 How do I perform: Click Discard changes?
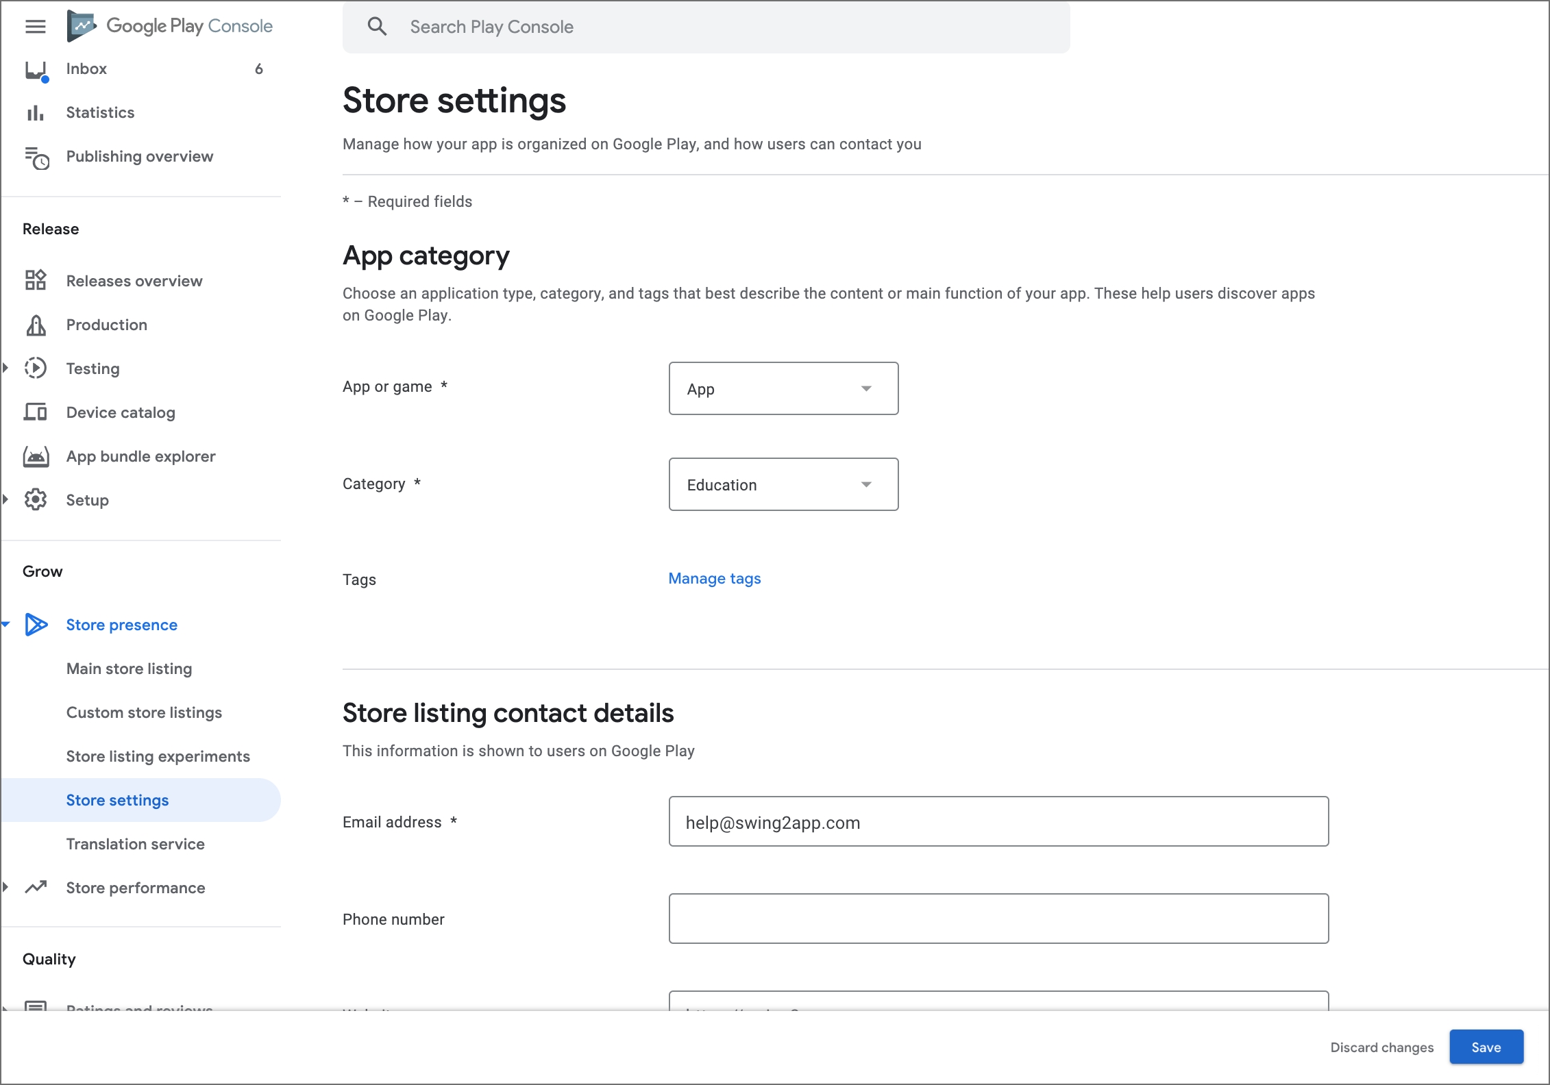(x=1381, y=1047)
